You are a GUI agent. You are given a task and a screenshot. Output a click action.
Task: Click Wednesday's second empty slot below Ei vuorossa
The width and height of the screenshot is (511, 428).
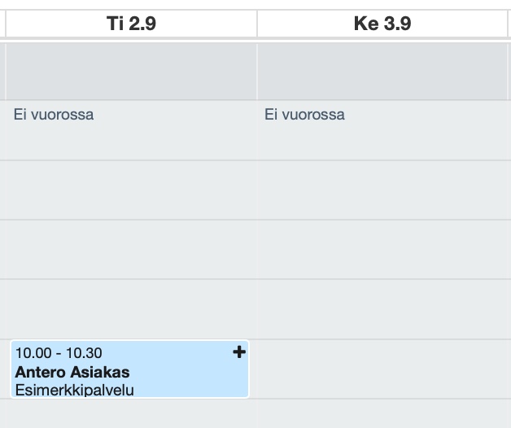(x=382, y=249)
